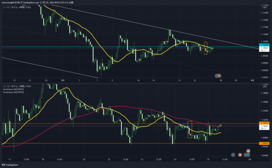Click the upper chart symbol title ユーロ/米ドル 4時間
The width and height of the screenshot is (272, 168).
coord(17,7)
